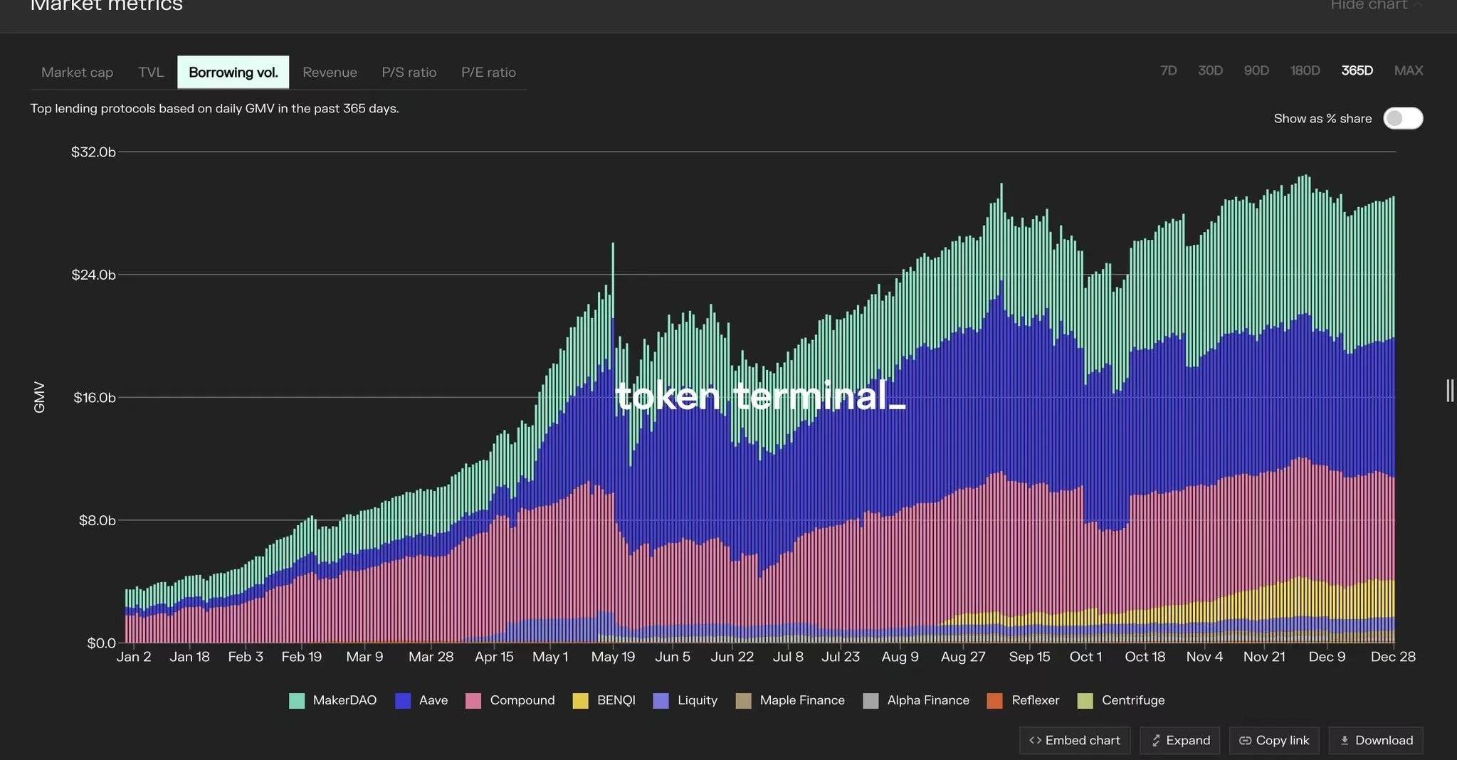Click the Market metrics heading
This screenshot has height=760, width=1457.
click(107, 6)
